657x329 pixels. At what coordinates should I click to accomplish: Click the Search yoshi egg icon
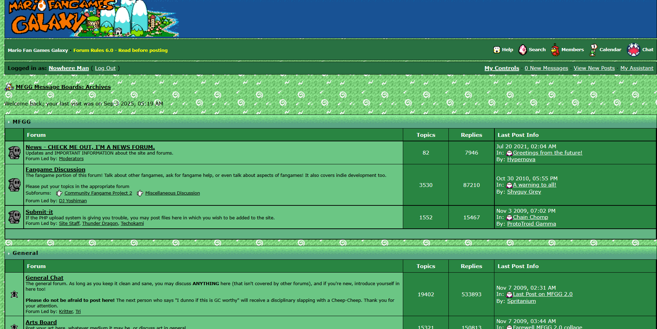(523, 50)
